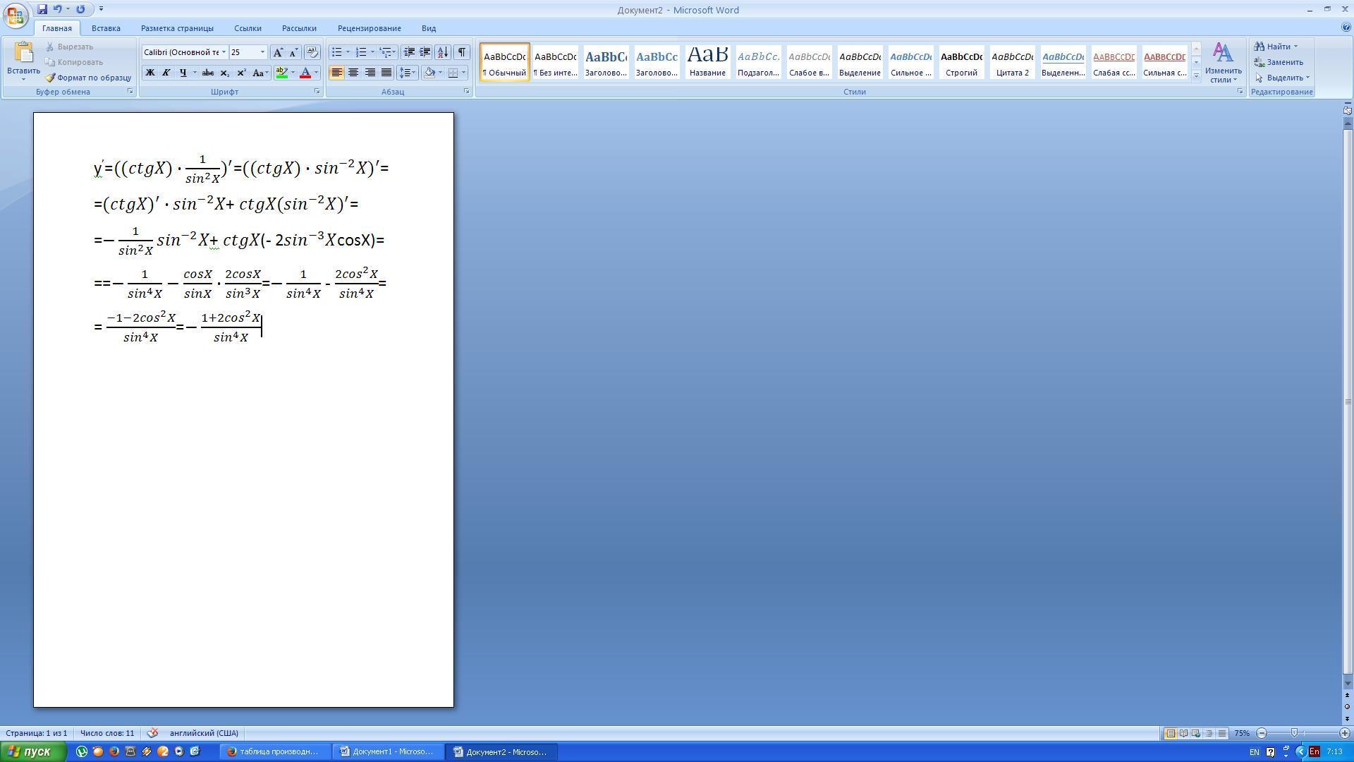The image size is (1354, 762).
Task: Center align the text
Action: coord(353,73)
